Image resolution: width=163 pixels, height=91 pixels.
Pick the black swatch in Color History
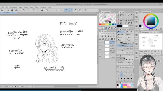(118, 85)
